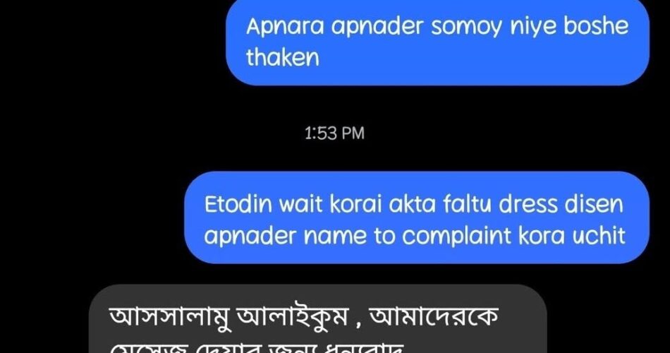Click the word 'complaint' in the blue message
Viewport: 670px width, 353px height.
(x=457, y=235)
